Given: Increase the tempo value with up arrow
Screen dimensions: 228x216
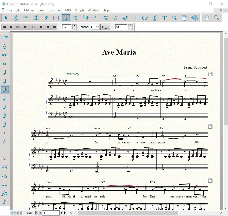Looking at the screenshot, I should (x=130, y=26).
